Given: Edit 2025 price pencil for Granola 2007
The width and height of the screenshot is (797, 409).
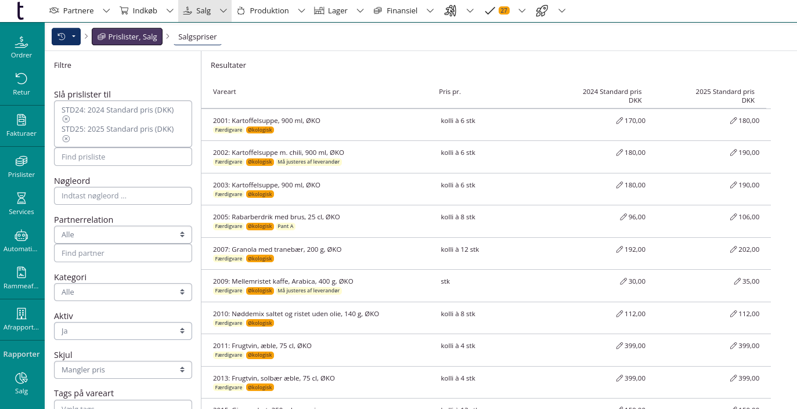Looking at the screenshot, I should tap(733, 249).
